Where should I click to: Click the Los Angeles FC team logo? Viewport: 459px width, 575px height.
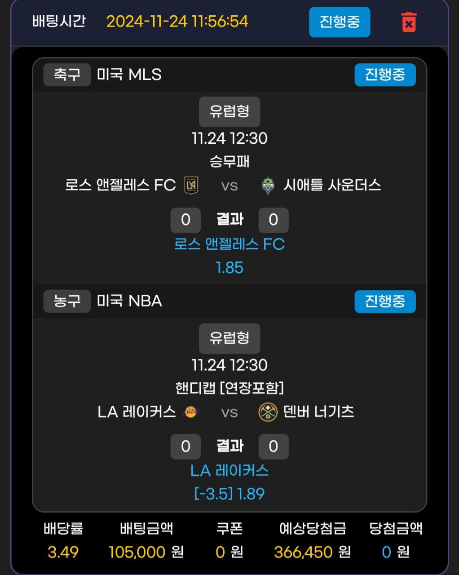coord(191,186)
